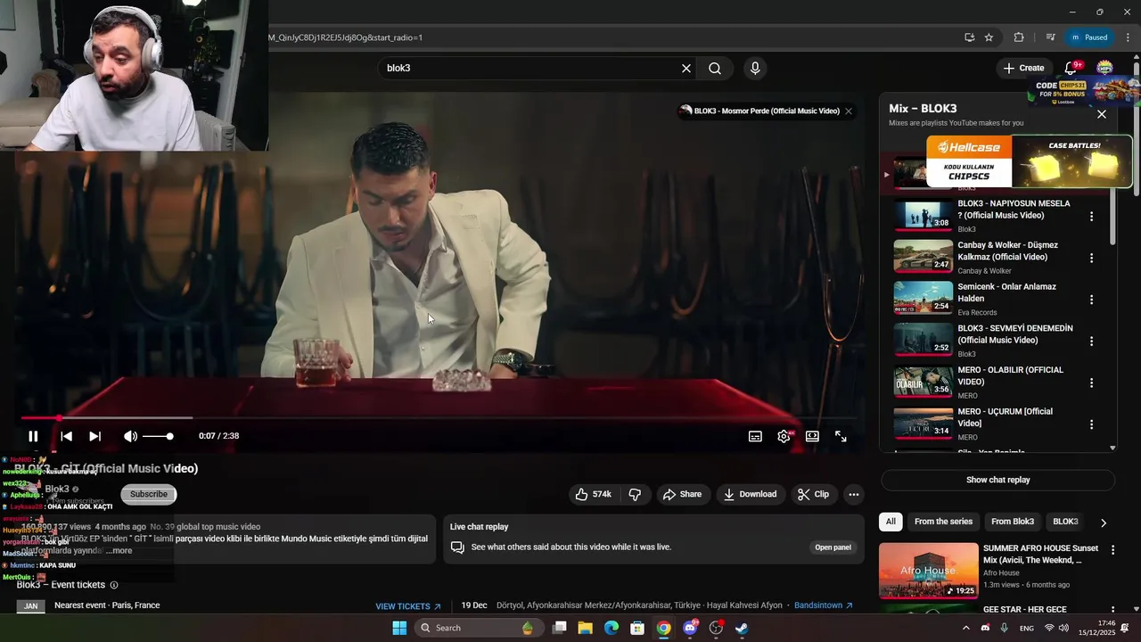Open options for Düşmez Kalkmaz video
This screenshot has width=1141, height=642.
click(x=1091, y=258)
